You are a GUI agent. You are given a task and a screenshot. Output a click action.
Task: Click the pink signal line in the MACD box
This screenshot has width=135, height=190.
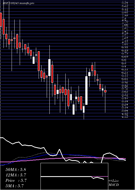click(x=100, y=176)
